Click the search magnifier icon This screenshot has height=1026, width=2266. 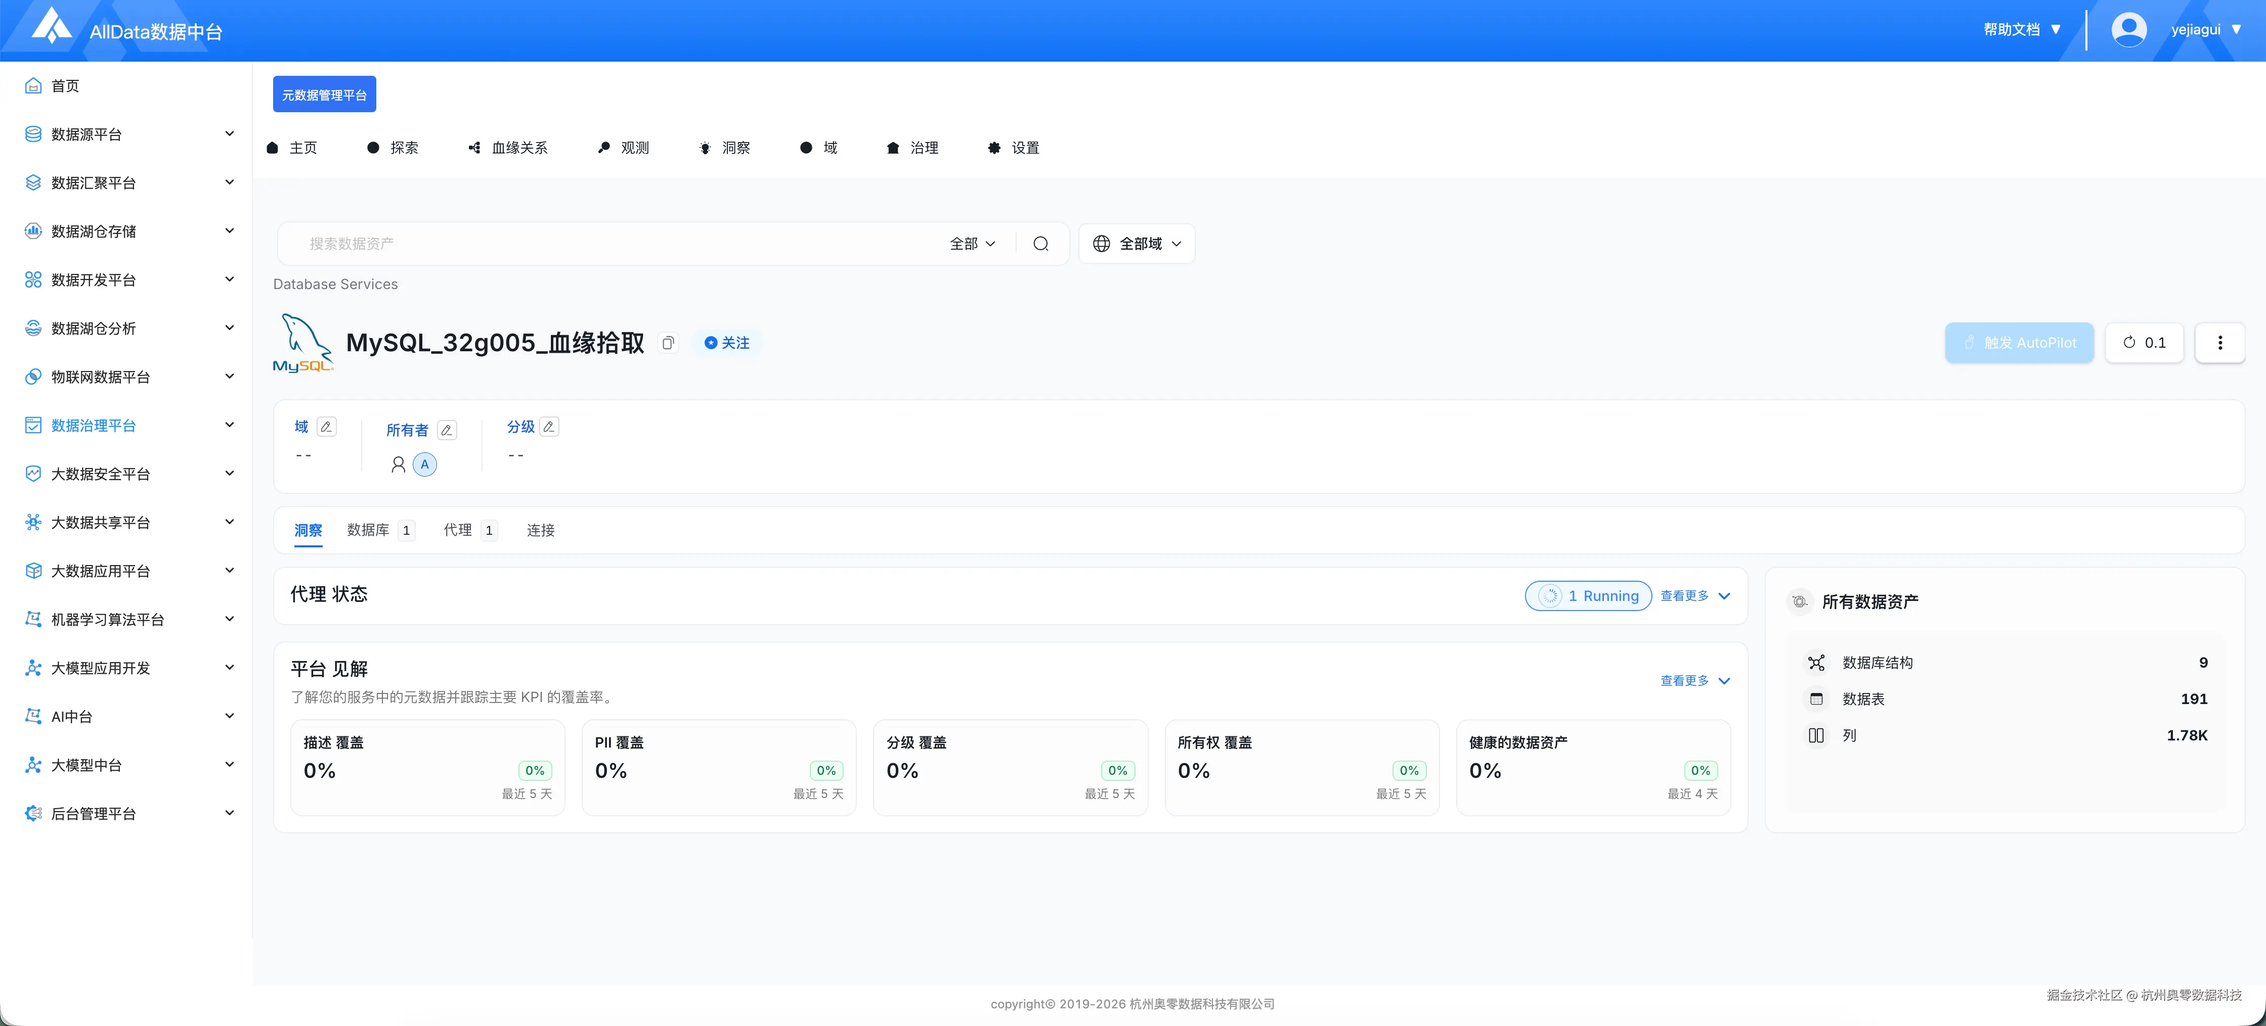click(1040, 244)
